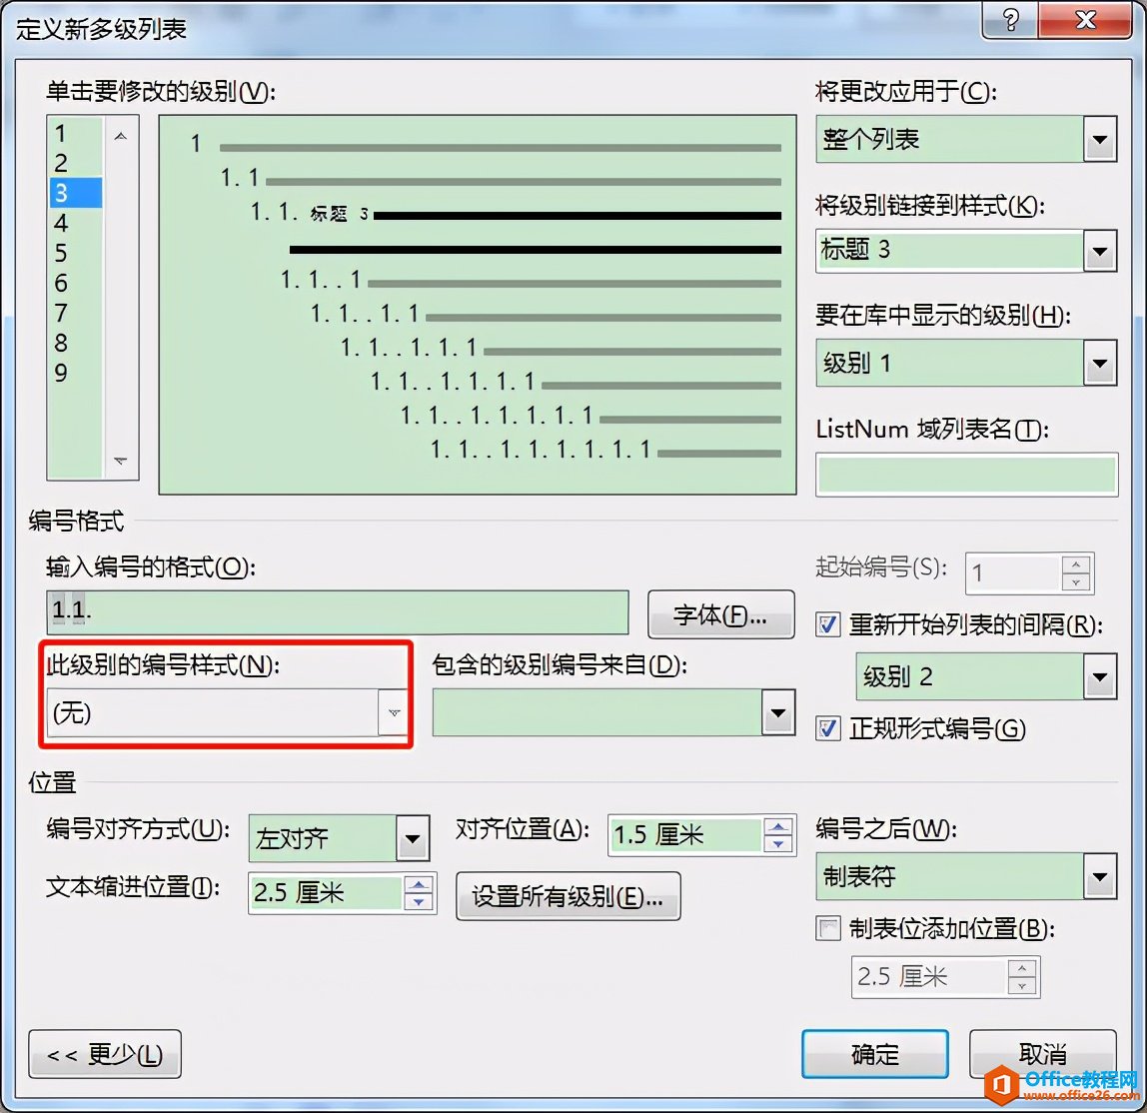Expand the "Link level to style" dropdown

(x=1099, y=251)
